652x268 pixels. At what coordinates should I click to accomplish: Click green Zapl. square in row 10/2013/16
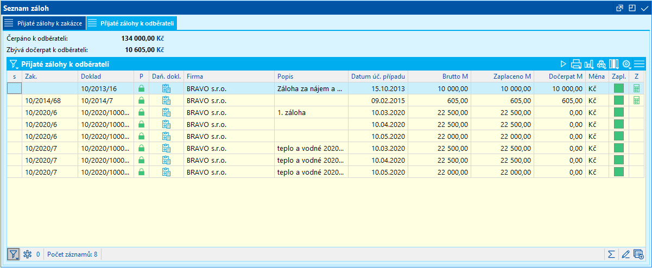coord(619,88)
